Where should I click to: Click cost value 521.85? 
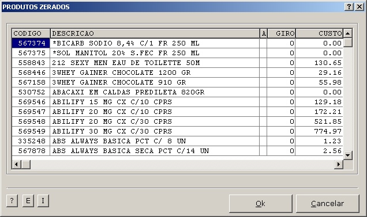pyautogui.click(x=328, y=121)
